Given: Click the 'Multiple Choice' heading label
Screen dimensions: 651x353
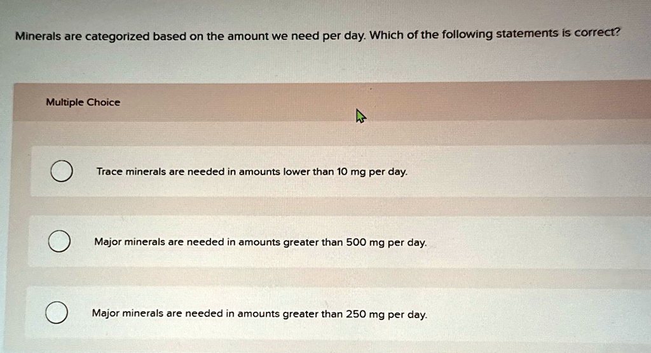Looking at the screenshot, I should (83, 102).
